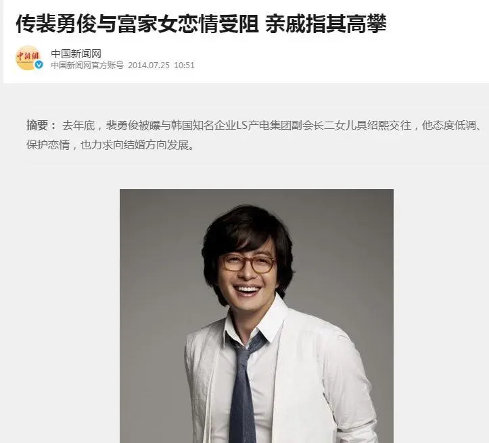Open the 中国新闻网 account name link

(76, 53)
